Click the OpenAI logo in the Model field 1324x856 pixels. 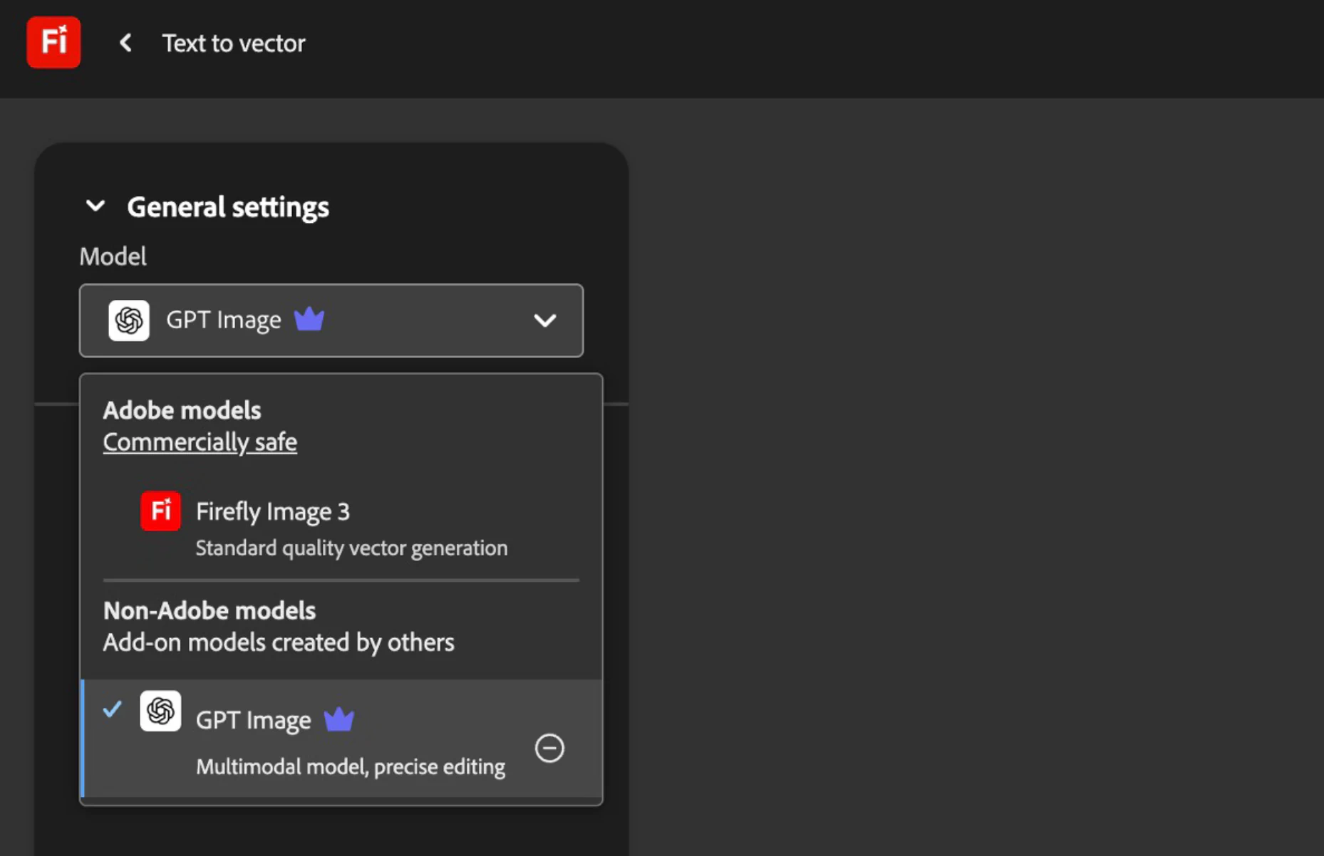(129, 320)
